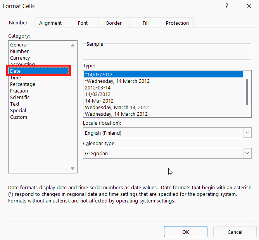Open the English (Finland) combo box
259x240 pixels.
[167, 133]
